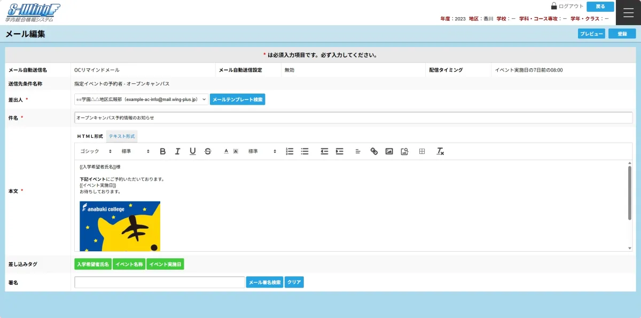Toggle italic formatting in editor toolbar
Screen dimensions: 641x318
[178, 151]
